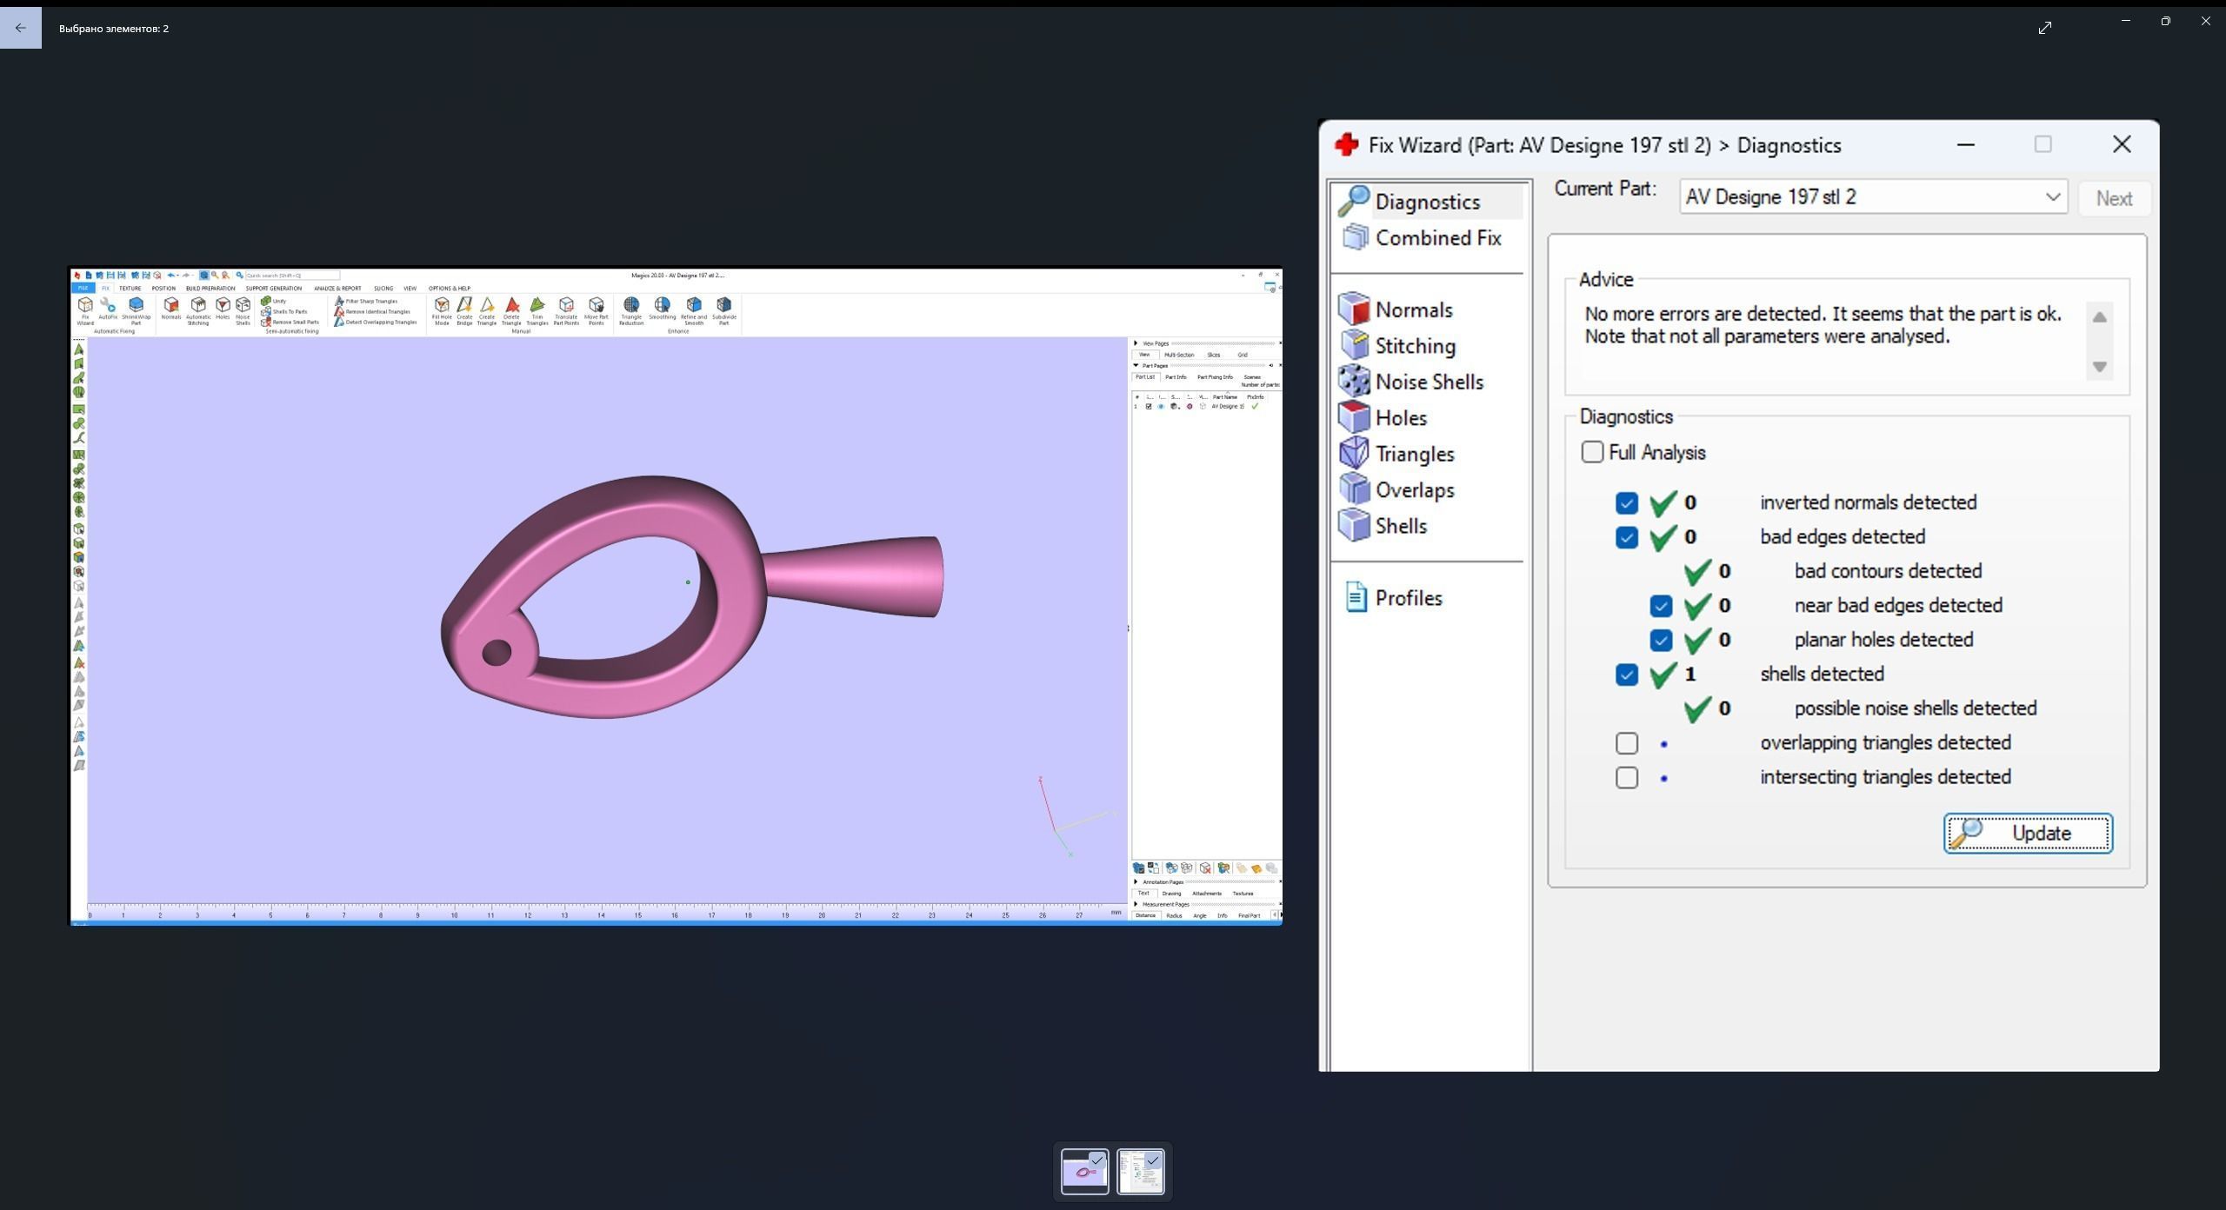Go back using the top-left arrow
2226x1210 pixels.
point(21,28)
